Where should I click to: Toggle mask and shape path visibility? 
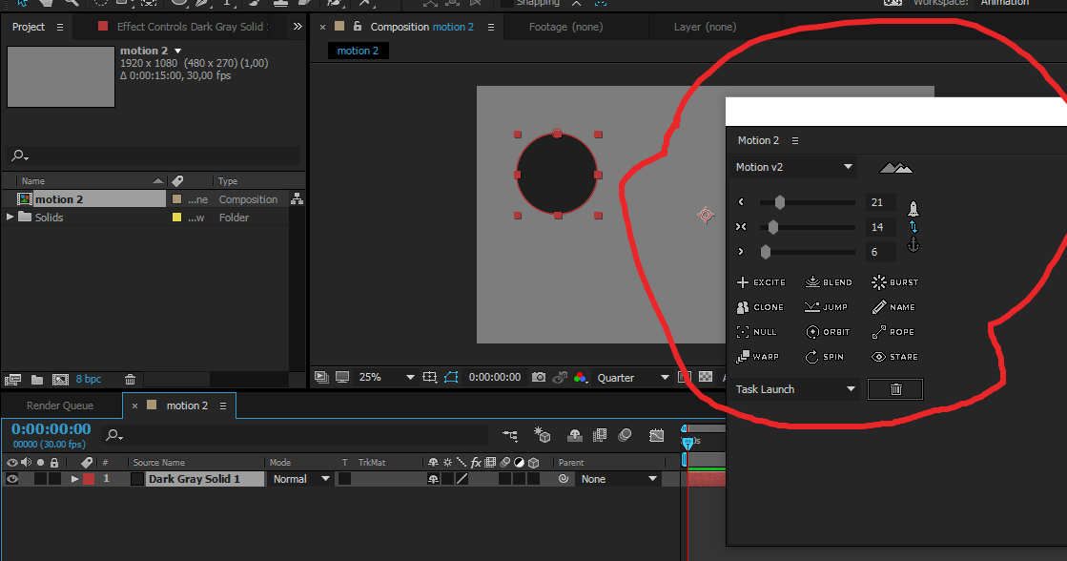pos(451,377)
